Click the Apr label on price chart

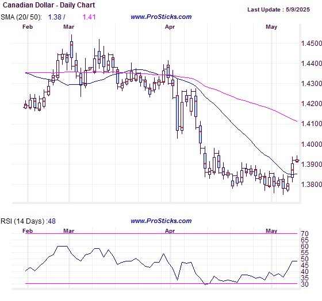(170, 27)
